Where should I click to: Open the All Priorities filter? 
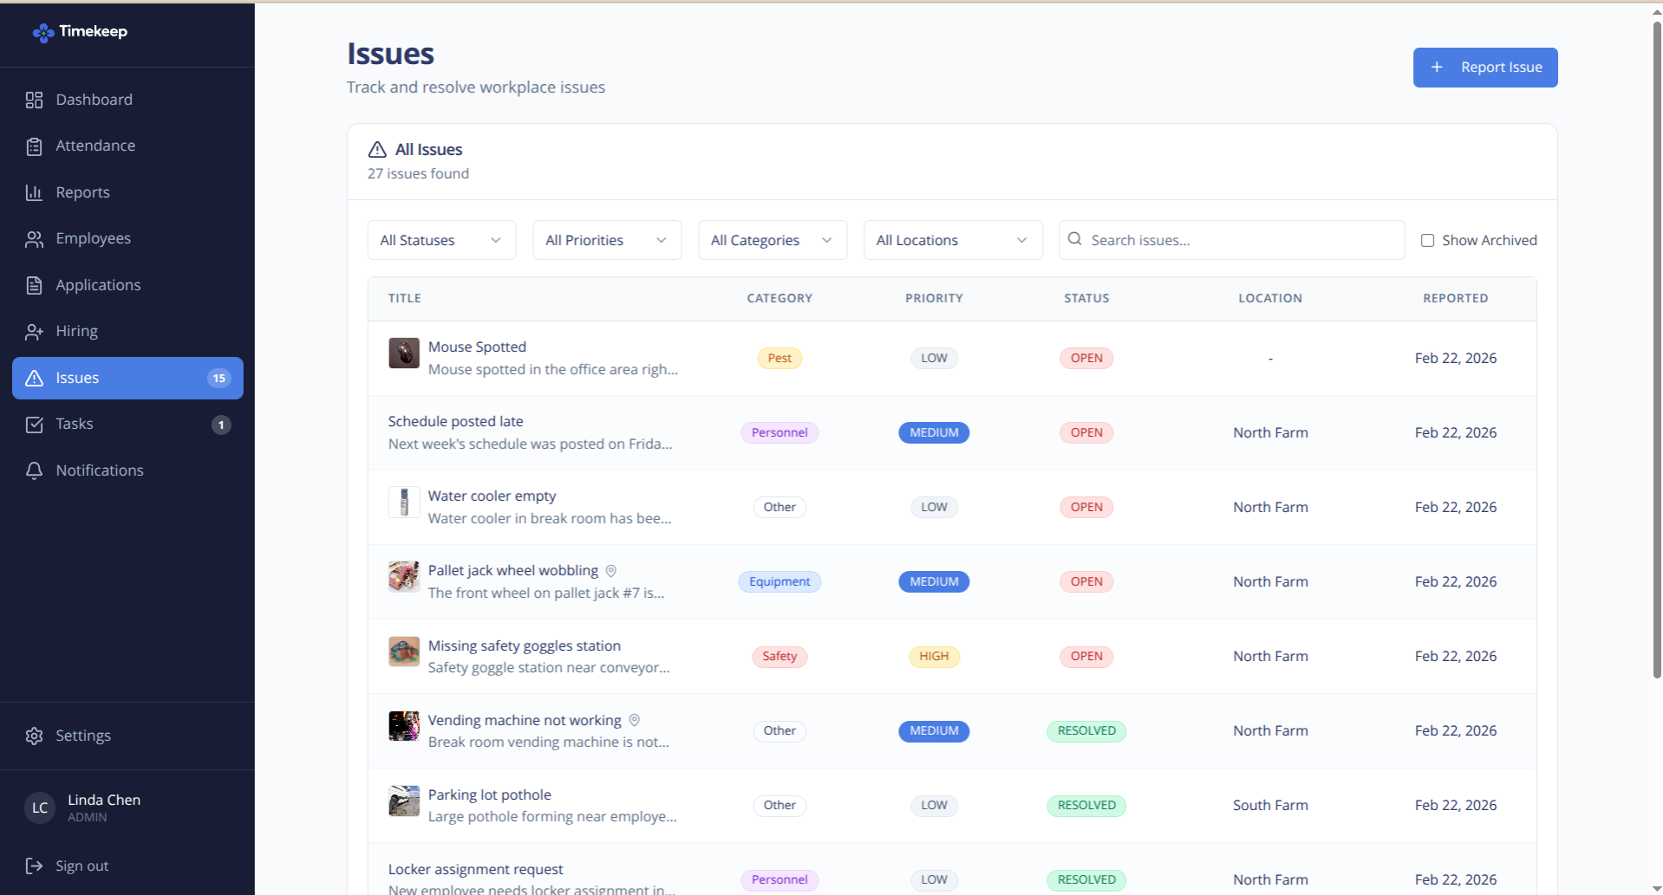pyautogui.click(x=606, y=240)
